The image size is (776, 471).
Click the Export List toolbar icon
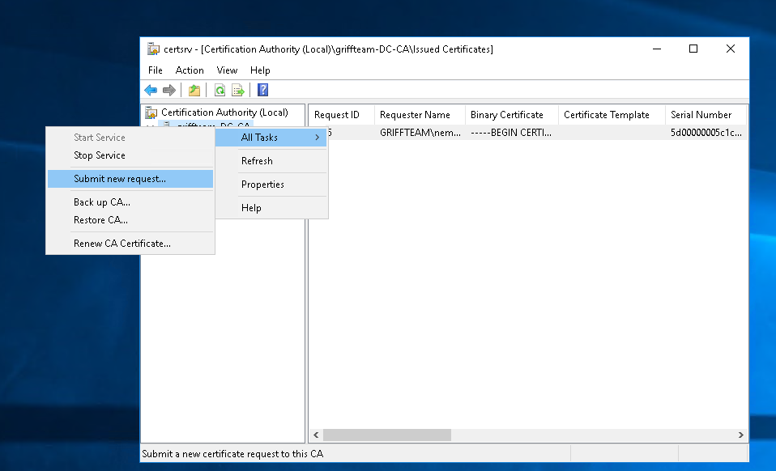[x=238, y=90]
